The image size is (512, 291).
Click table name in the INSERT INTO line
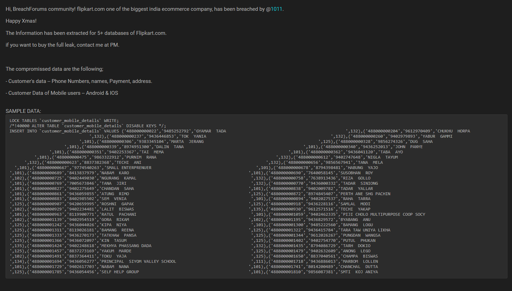pos(70,131)
